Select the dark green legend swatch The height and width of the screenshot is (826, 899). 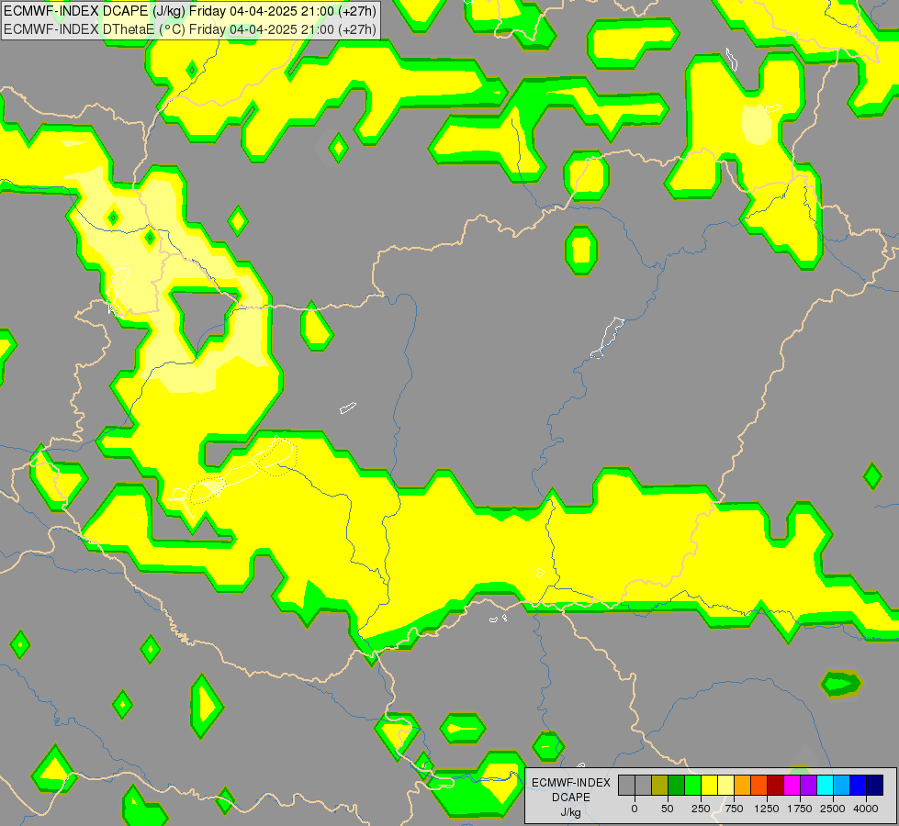pyautogui.click(x=677, y=785)
